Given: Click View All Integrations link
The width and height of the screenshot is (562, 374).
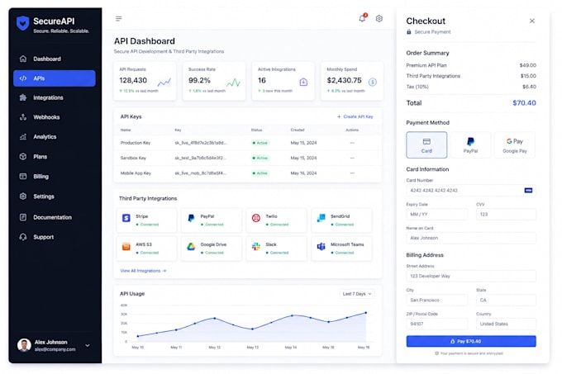Looking at the screenshot, I should [143, 271].
